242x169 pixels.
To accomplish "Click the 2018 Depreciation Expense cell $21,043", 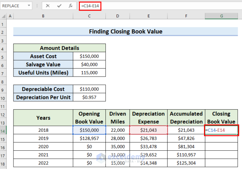I will pos(148,130).
